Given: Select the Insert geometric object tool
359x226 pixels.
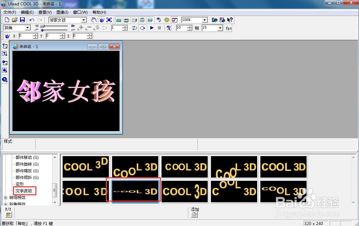Looking at the screenshot, I should click(5, 79).
